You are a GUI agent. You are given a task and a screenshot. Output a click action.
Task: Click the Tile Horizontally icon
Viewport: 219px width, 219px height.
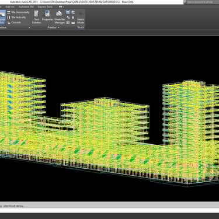tap(9, 12)
